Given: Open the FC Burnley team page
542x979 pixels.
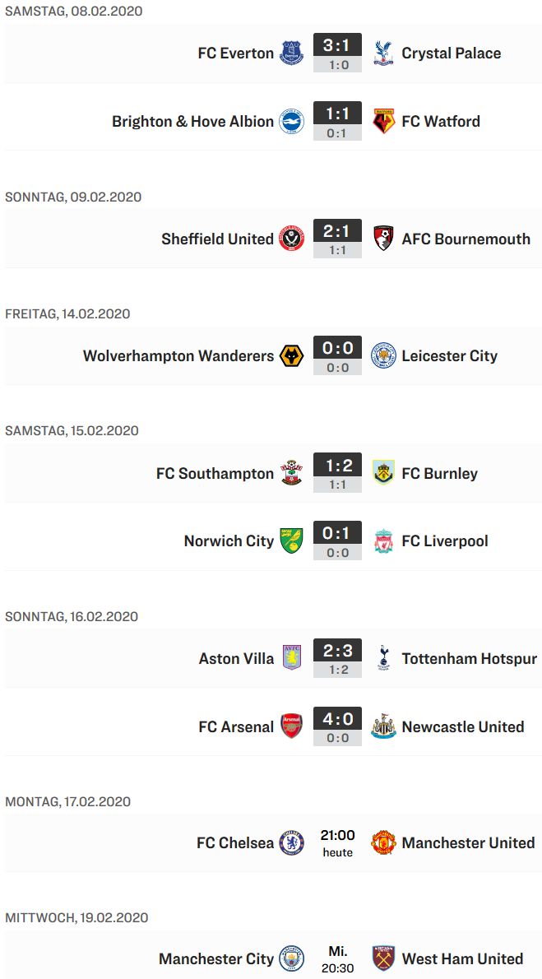Looking at the screenshot, I should pos(439,473).
